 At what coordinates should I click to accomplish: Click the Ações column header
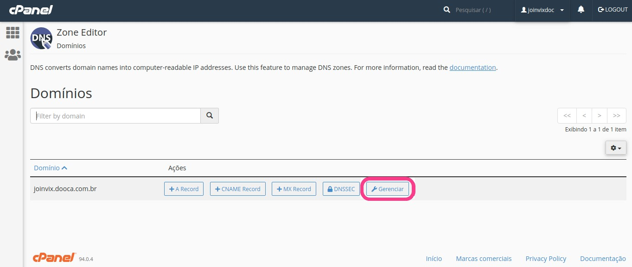tap(177, 168)
